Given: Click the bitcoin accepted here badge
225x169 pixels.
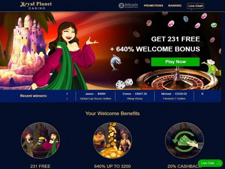Looking at the screenshot, I should [x=128, y=5].
